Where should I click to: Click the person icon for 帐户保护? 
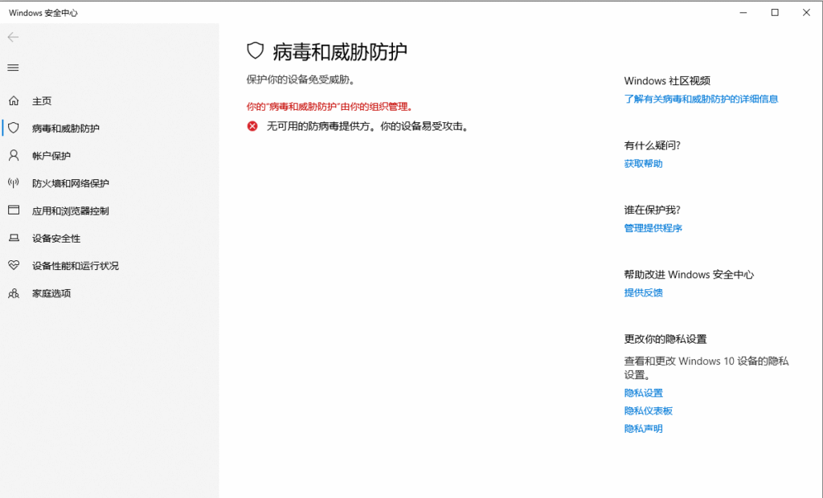click(x=14, y=155)
